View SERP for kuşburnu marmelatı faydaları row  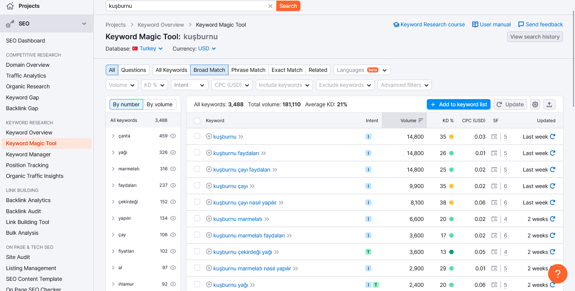(494, 236)
